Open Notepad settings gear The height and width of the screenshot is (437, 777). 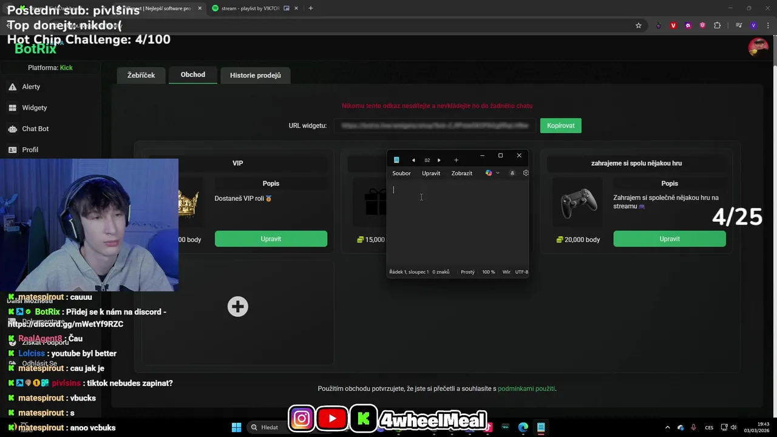(x=526, y=173)
